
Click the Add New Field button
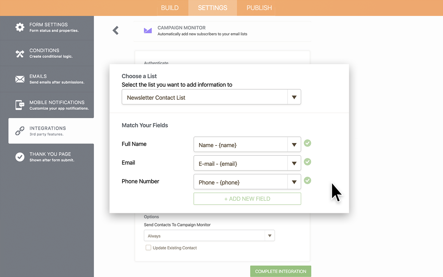247,199
